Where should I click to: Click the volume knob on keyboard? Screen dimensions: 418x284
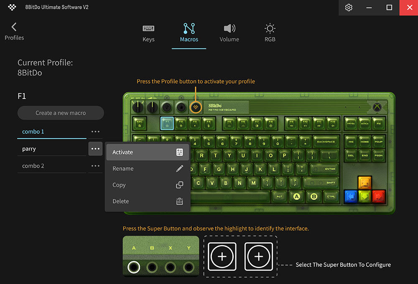152,107
